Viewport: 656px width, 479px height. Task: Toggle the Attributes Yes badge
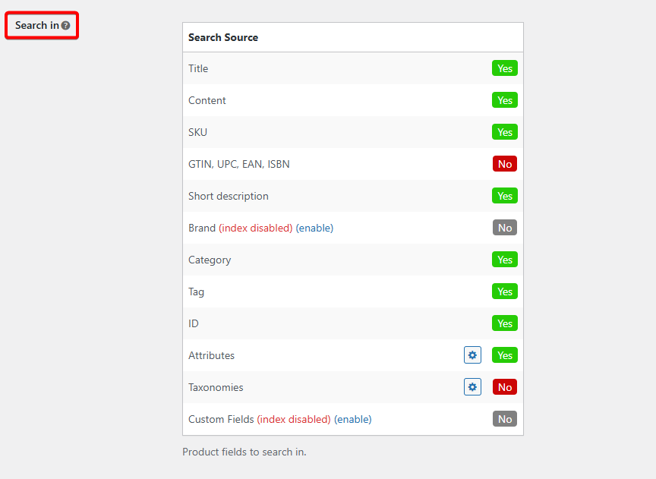(504, 355)
